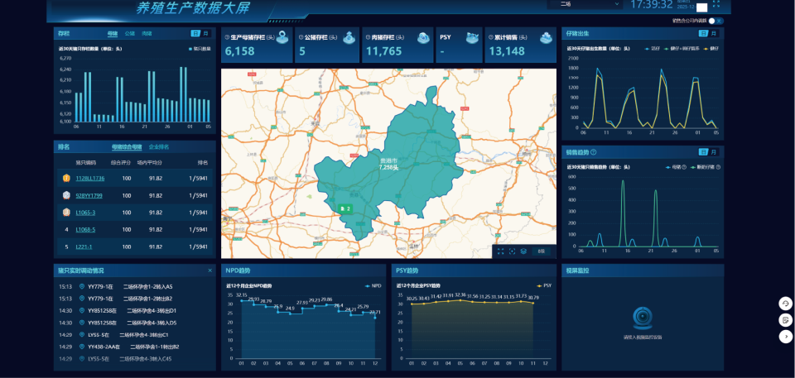Open pig record link 1128LL1736

pyautogui.click(x=89, y=179)
